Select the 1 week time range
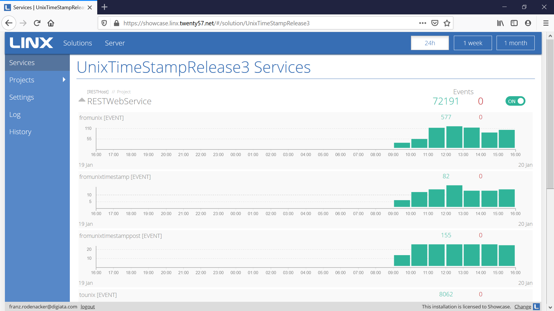This screenshot has width=554, height=311. tap(473, 43)
